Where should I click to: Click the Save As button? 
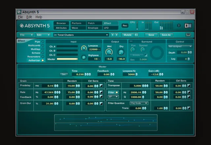tap(166, 35)
